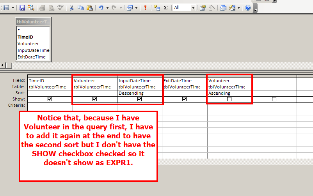Viewport: 313px width, 196px height.
Task: Click the Cut scissors icon
Action: pos(71,8)
